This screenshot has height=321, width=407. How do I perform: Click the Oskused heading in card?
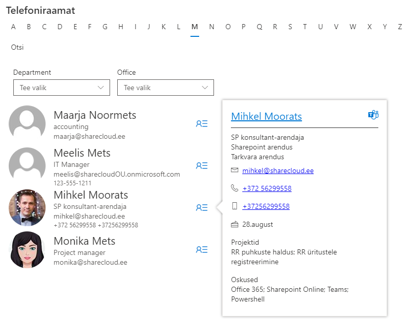click(244, 280)
